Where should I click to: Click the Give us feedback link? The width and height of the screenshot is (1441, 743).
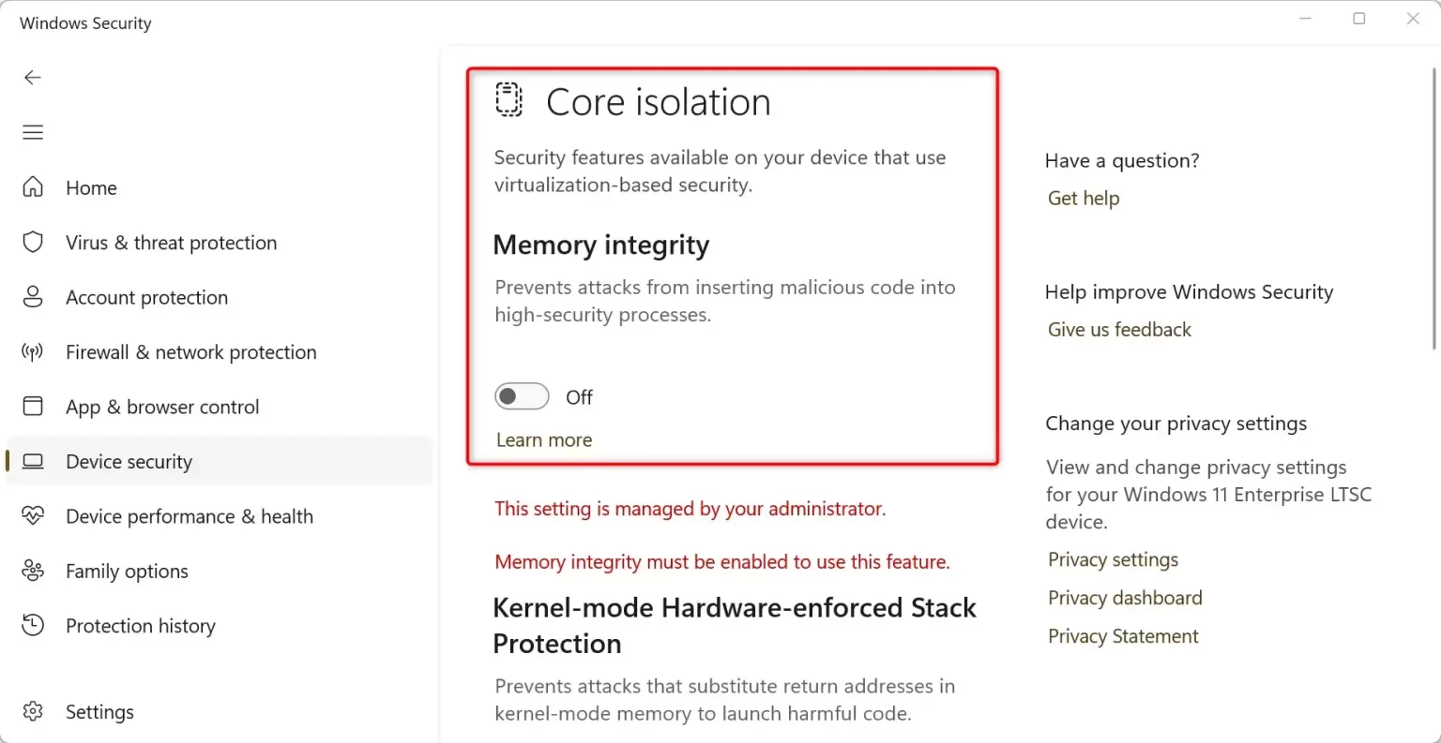[x=1119, y=330]
